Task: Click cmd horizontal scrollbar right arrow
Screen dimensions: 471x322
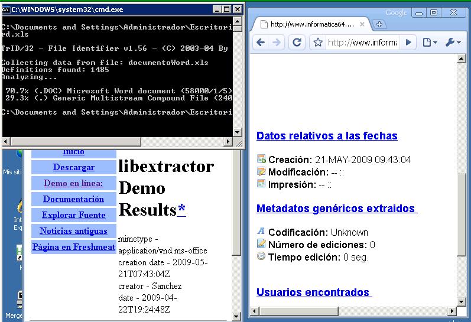Action: coord(228,141)
